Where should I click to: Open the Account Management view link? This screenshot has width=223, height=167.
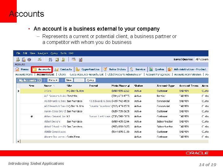pyautogui.click(x=158, y=75)
